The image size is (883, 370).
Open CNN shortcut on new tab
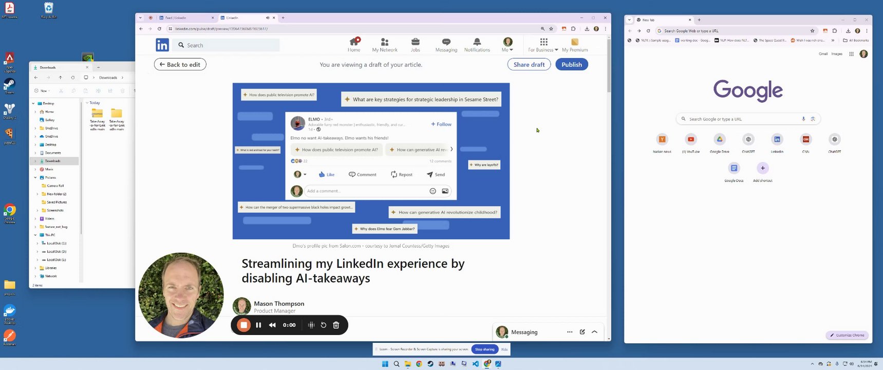(x=806, y=143)
